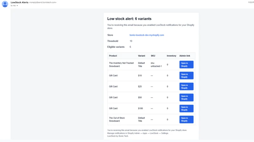This screenshot has width=254, height=142.
Task: Click the $50 variant cell
Action: (140, 98)
